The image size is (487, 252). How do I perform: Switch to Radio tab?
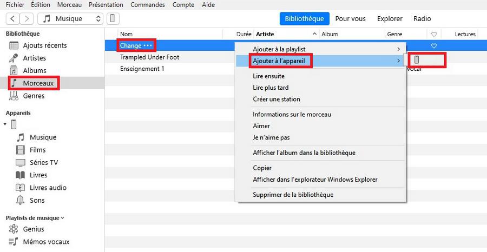click(422, 18)
